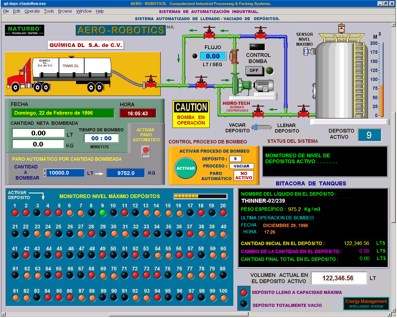The height and width of the screenshot is (318, 397).
Task: Click the flow meter on the green pipe
Action: coord(234,56)
